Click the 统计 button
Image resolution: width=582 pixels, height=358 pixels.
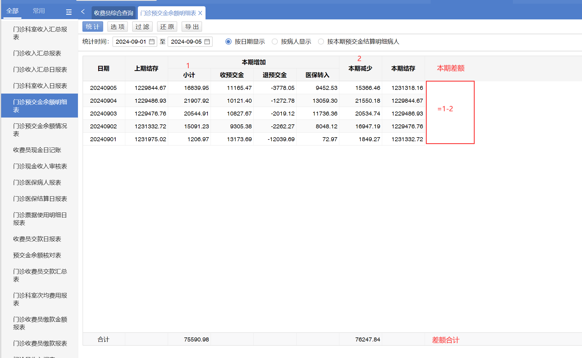92,27
